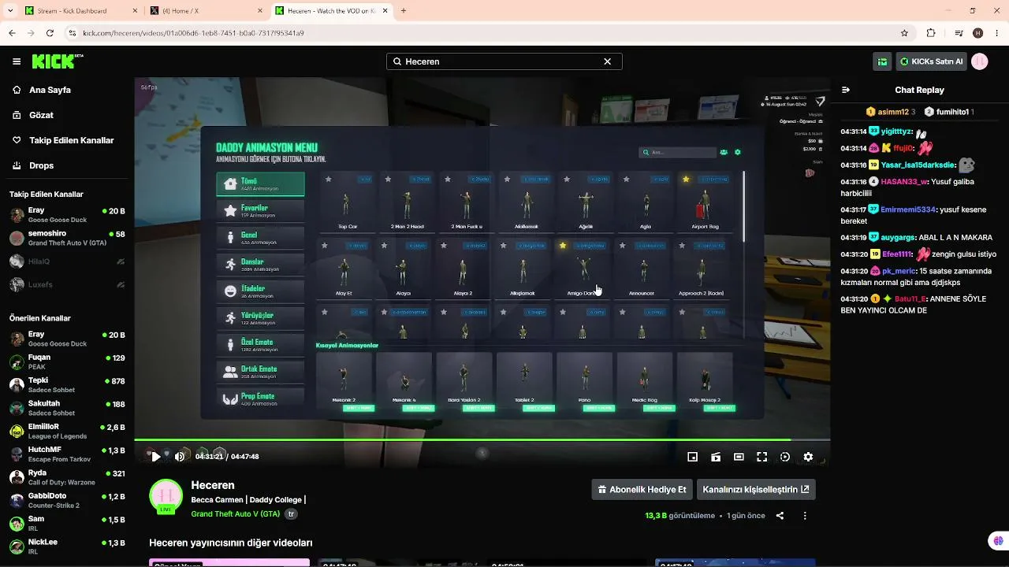Favorite the Top Car animation
Viewport: 1009px width, 567px height.
[328, 180]
